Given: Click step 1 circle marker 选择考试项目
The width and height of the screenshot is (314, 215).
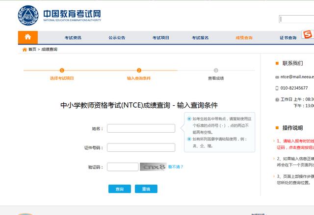Looking at the screenshot, I should 62,71.
